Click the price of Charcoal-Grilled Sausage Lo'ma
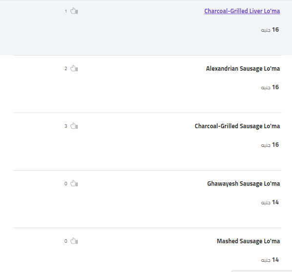292x272 pixels. pos(270,145)
